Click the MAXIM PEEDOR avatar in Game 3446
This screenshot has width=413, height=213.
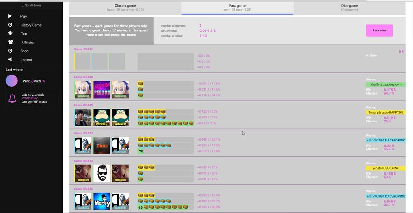pos(102,90)
